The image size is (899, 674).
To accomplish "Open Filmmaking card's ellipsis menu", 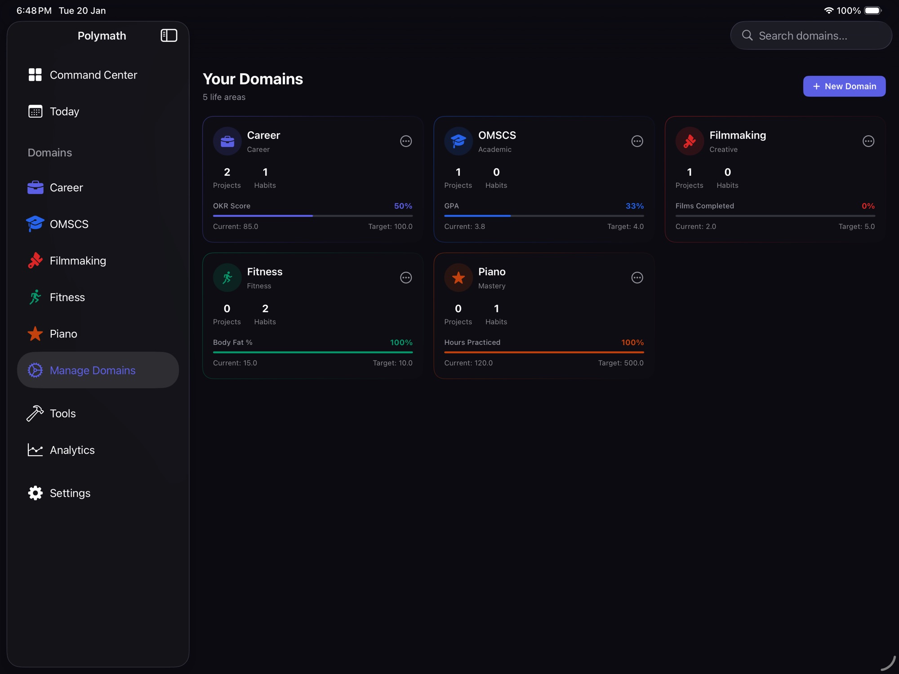I will pyautogui.click(x=868, y=141).
